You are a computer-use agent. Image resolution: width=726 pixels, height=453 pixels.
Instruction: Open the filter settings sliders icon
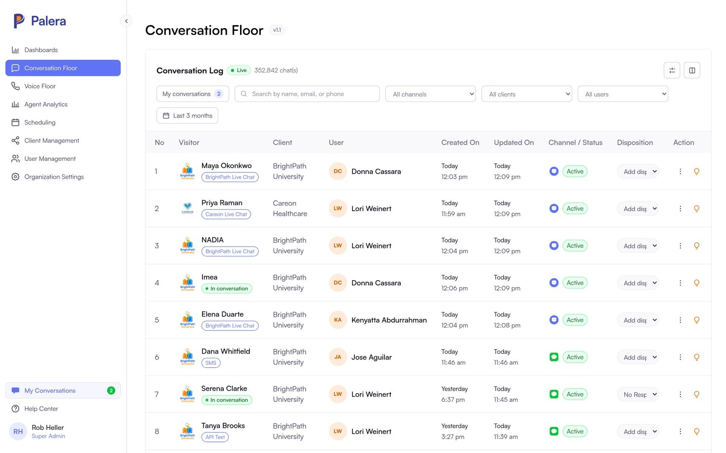672,70
